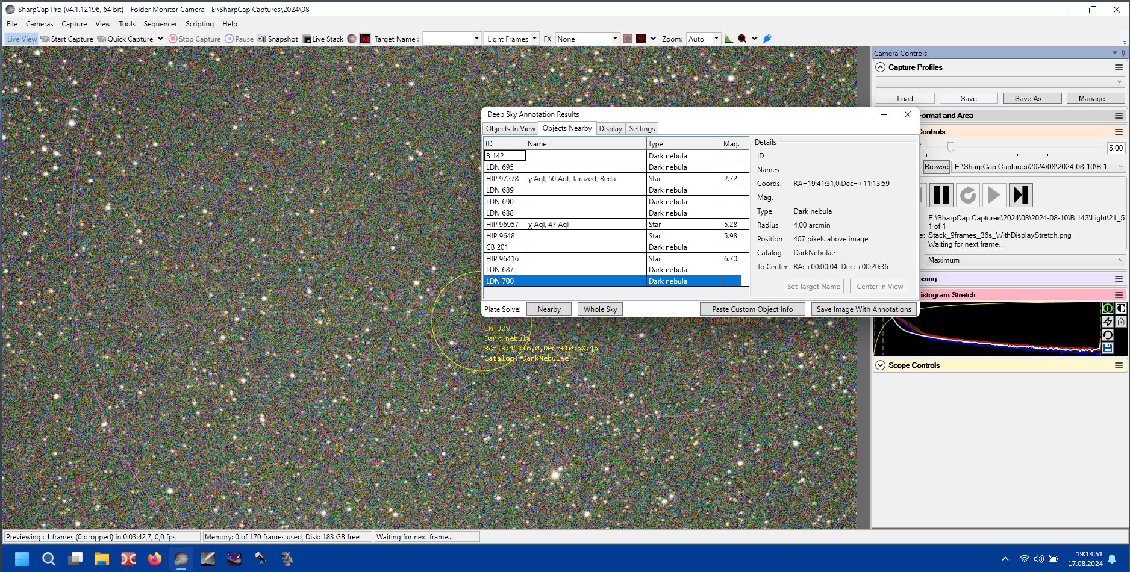Click the red NC annotation icon
Image resolution: width=1130 pixels, height=572 pixels.
pos(365,39)
